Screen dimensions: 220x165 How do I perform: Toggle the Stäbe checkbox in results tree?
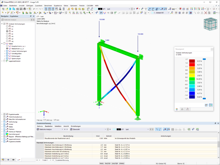coord(4,44)
